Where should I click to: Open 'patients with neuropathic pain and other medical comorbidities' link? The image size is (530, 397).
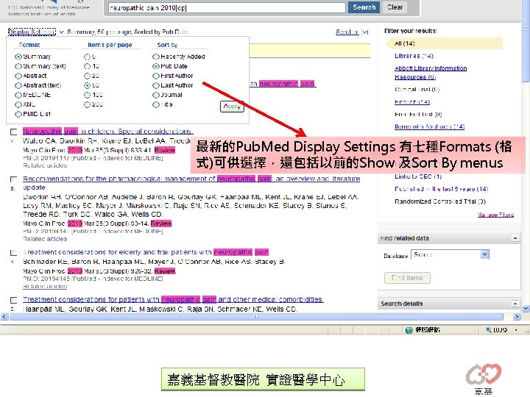coord(173,299)
